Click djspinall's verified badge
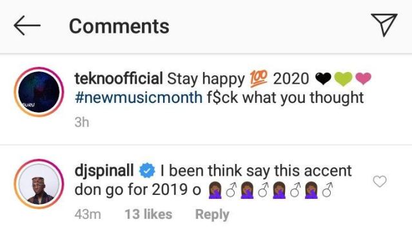This screenshot has height=240, width=412. tap(147, 171)
